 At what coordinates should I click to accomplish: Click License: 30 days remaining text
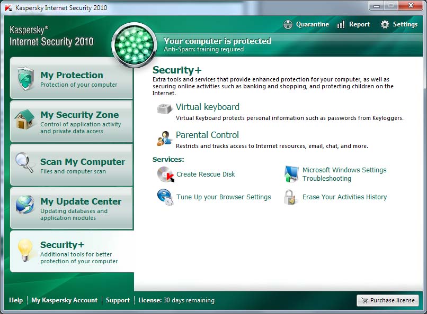tap(176, 300)
